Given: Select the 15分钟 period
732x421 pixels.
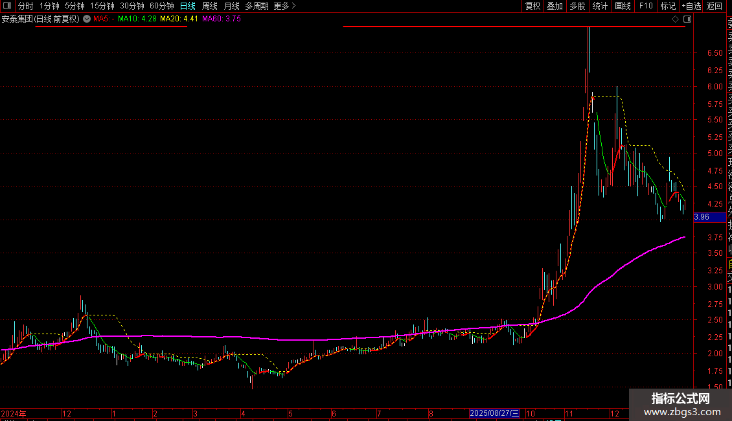Looking at the screenshot, I should point(102,6).
